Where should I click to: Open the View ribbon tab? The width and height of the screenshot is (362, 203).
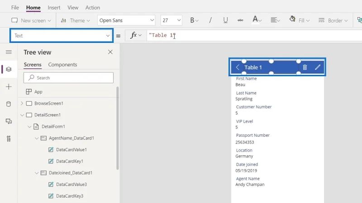(73, 8)
